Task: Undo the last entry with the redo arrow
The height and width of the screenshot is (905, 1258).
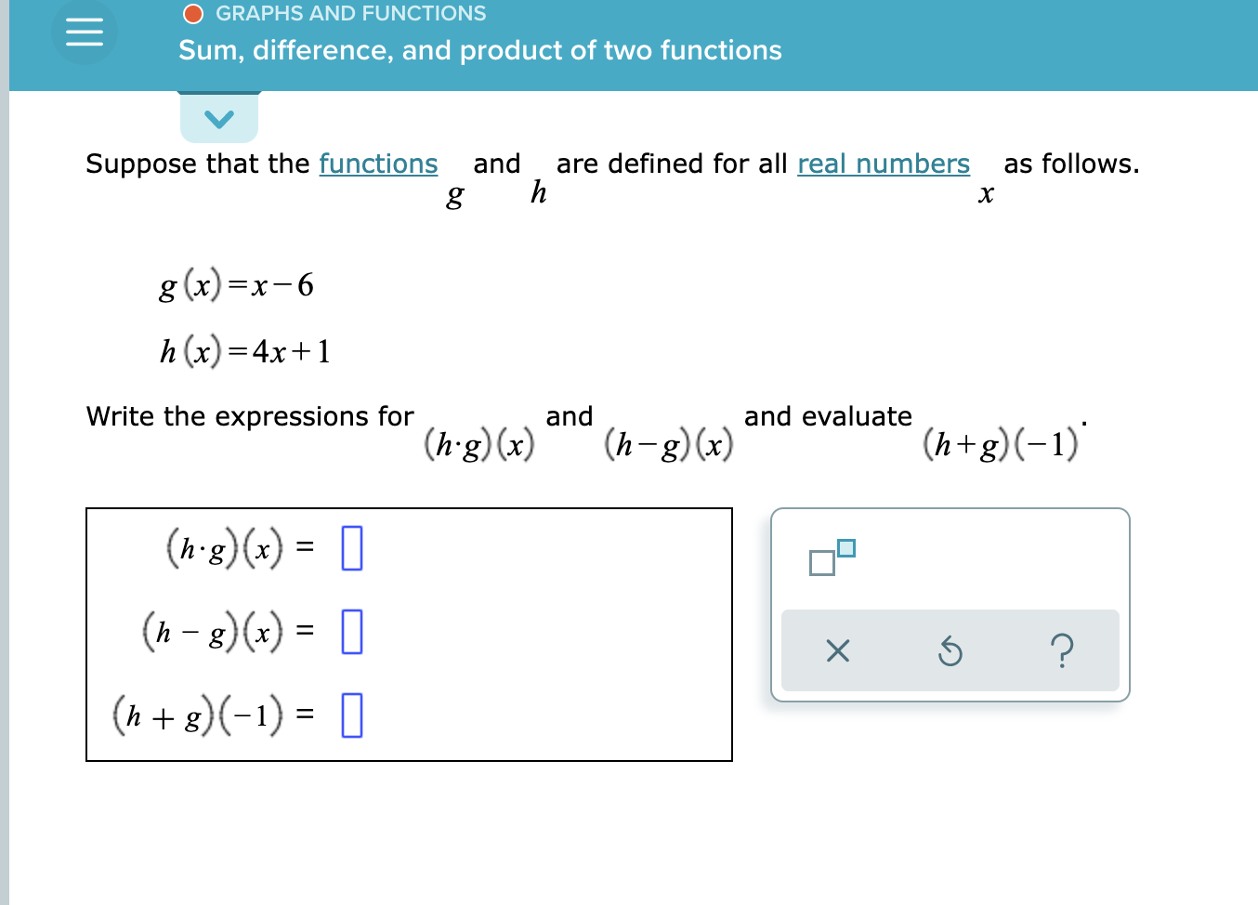Action: [x=950, y=651]
